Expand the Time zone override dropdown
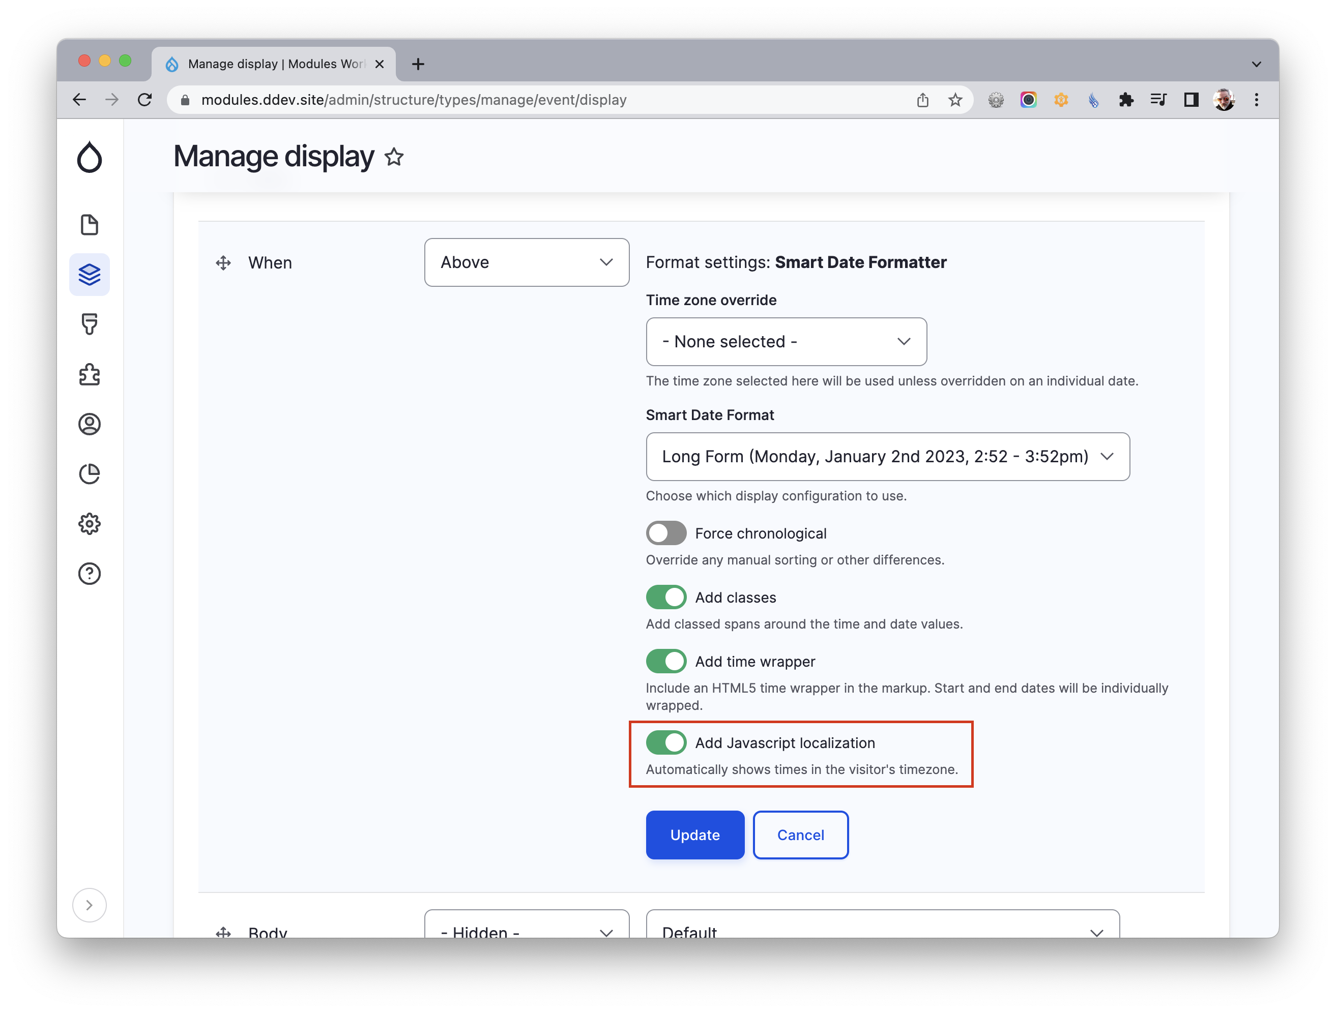 pyautogui.click(x=786, y=342)
